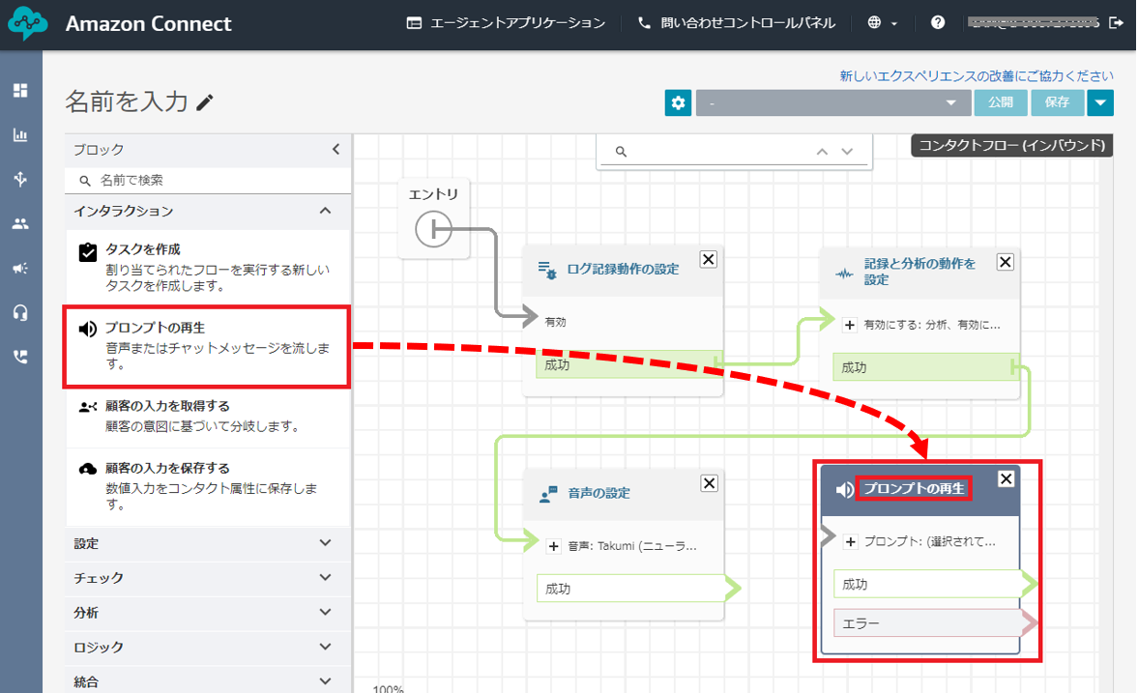The height and width of the screenshot is (693, 1138).
Task: Go to previous canvas search result
Action: (x=822, y=152)
